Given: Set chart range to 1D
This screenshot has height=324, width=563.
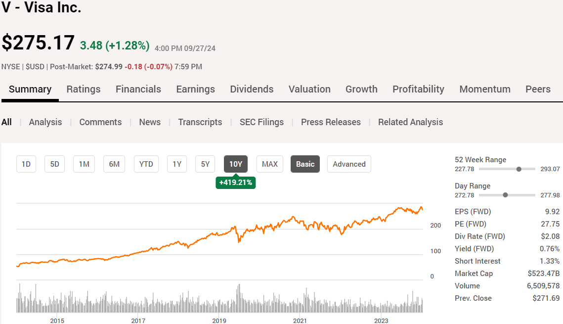Looking at the screenshot, I should click(x=26, y=164).
